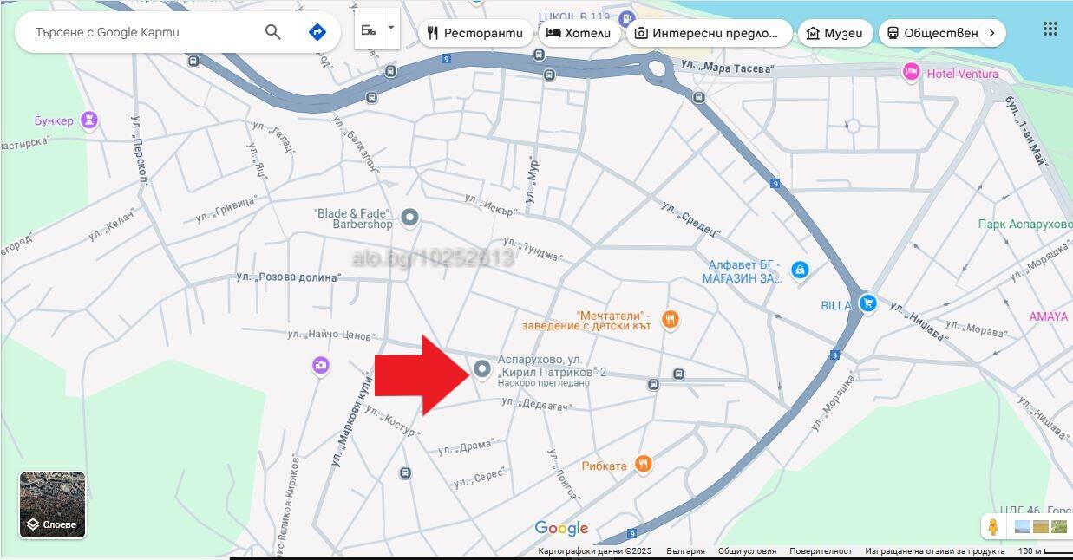
Task: Select the Музеи chip
Action: click(835, 33)
